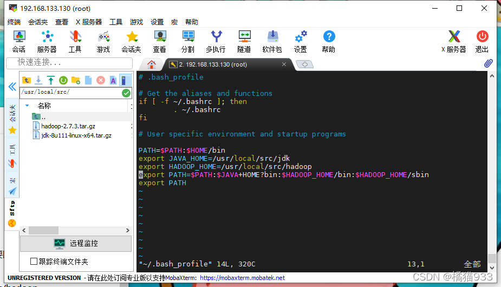
Task: Collapse the sidebar with double-arrow icon
Action: [x=12, y=86]
